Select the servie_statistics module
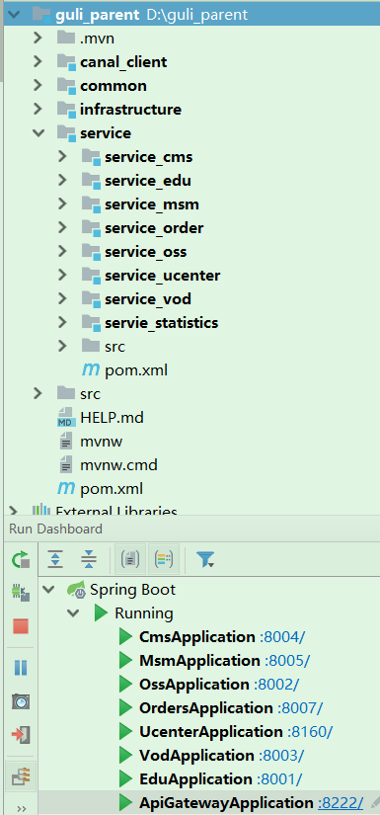The height and width of the screenshot is (815, 380). (162, 323)
